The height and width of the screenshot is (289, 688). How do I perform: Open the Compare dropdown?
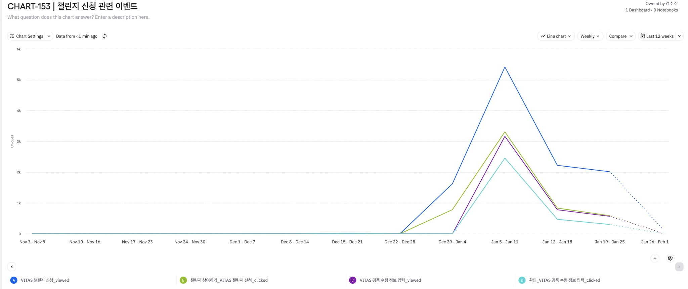tap(620, 36)
